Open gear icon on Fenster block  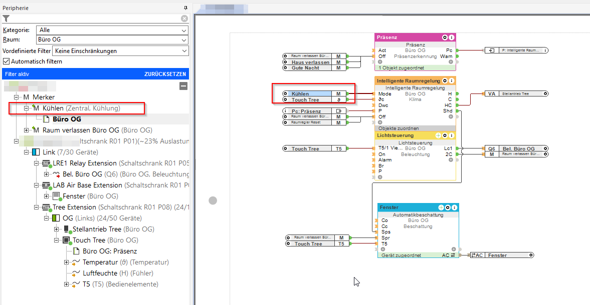(448, 207)
